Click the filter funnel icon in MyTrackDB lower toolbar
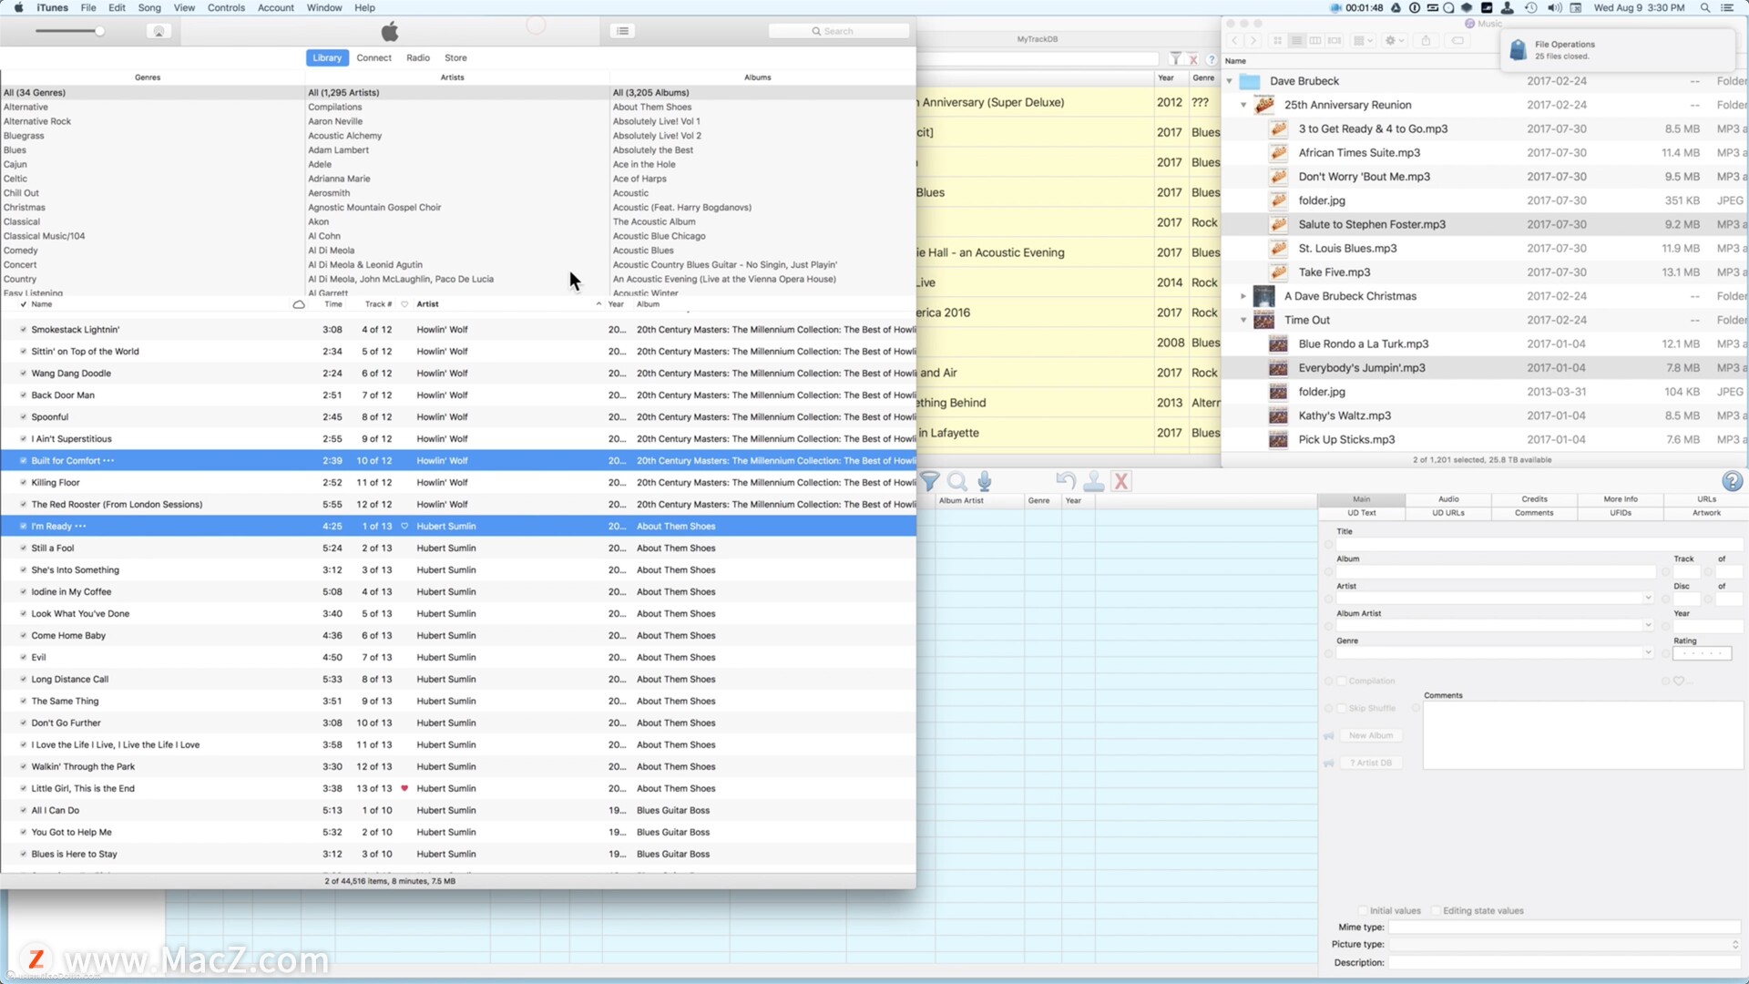The width and height of the screenshot is (1749, 984). pyautogui.click(x=930, y=481)
